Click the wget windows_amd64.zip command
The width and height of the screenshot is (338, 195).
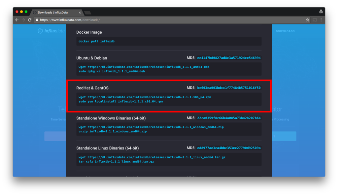pos(151,127)
